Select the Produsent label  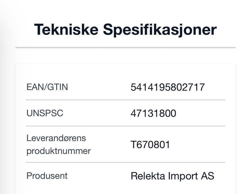click(47, 176)
